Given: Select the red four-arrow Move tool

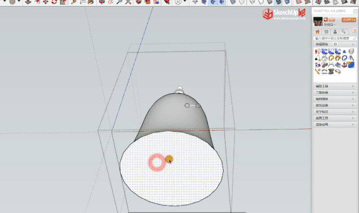Looking at the screenshot, I should [46, 2].
